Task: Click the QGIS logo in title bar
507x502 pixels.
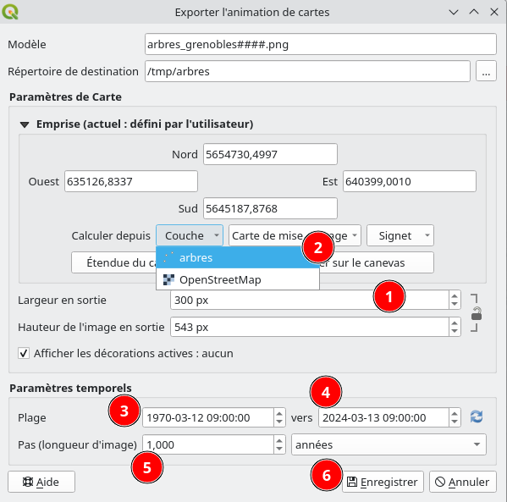Action: [x=10, y=12]
